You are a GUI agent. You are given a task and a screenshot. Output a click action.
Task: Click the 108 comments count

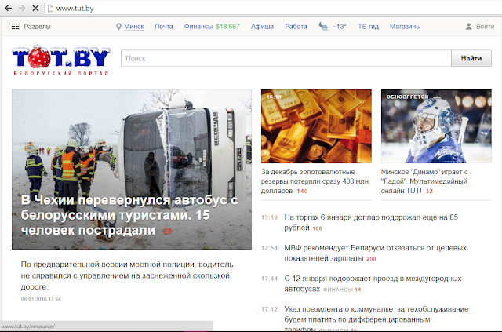[x=317, y=228]
